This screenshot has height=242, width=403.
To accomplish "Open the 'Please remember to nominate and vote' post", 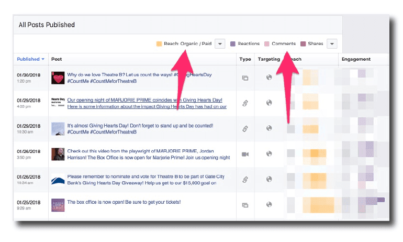I will tap(145, 180).
